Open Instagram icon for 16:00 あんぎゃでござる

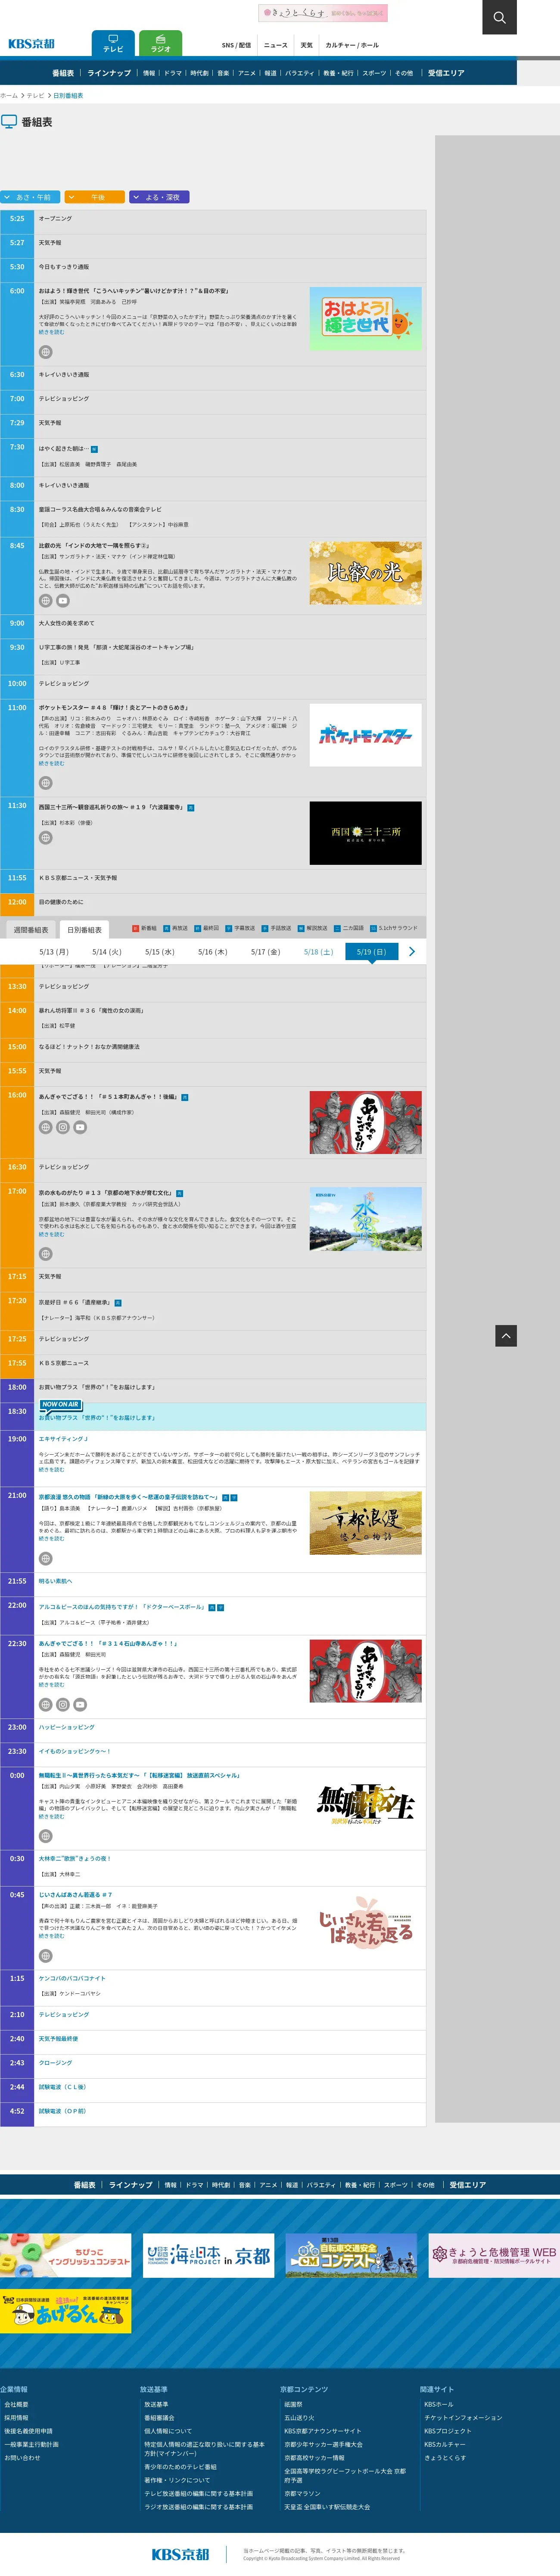tap(63, 1127)
